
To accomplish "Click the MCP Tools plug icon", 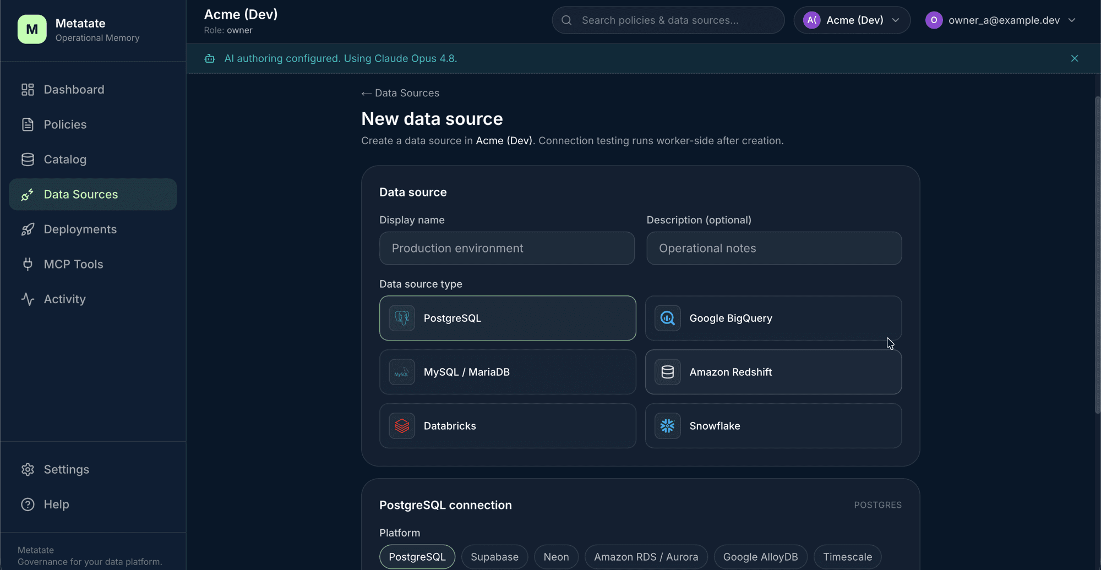I will click(x=28, y=264).
